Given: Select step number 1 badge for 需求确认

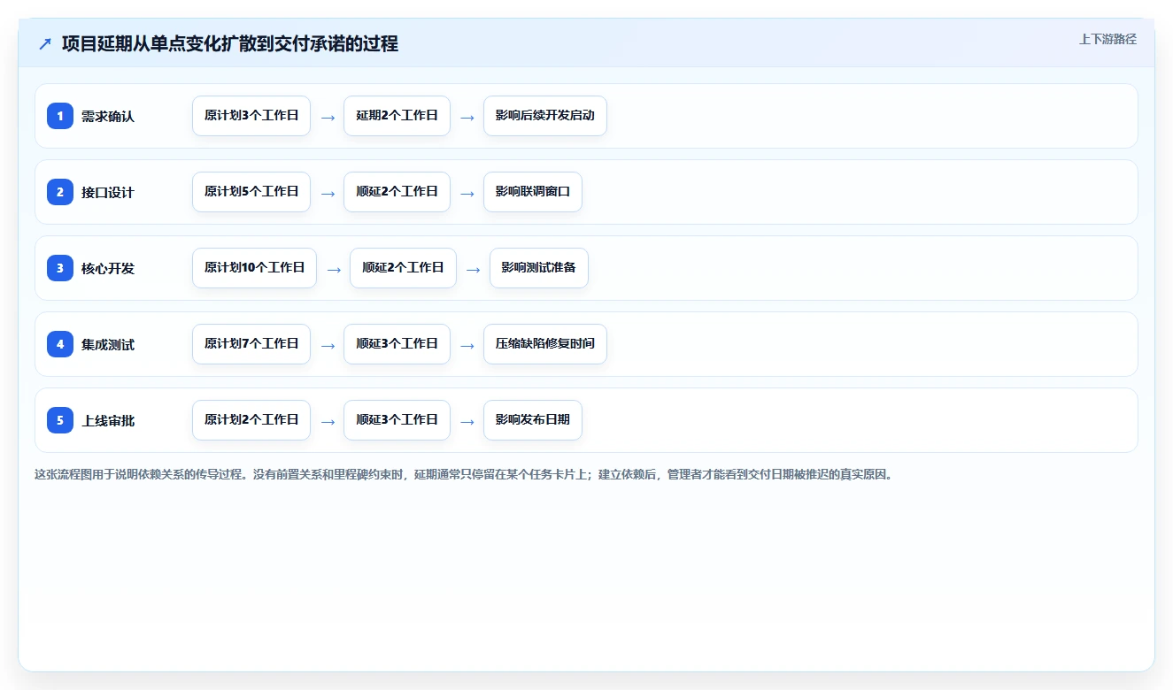Looking at the screenshot, I should (60, 116).
